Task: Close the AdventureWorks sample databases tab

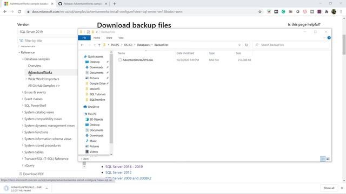Action: (52, 4)
